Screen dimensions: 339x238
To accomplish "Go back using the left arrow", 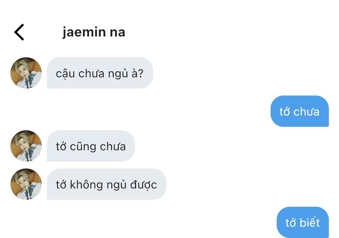I will 19,32.
